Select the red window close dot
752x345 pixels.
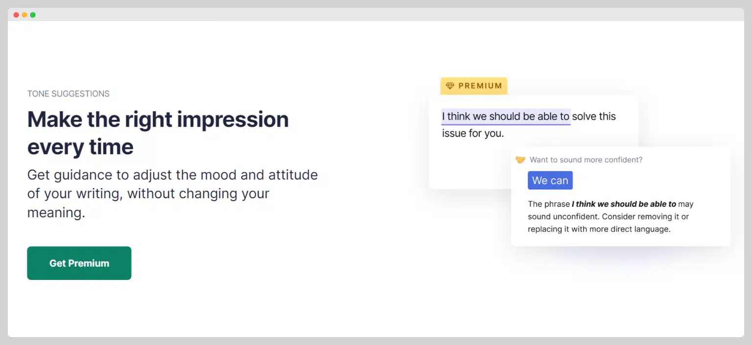click(16, 15)
